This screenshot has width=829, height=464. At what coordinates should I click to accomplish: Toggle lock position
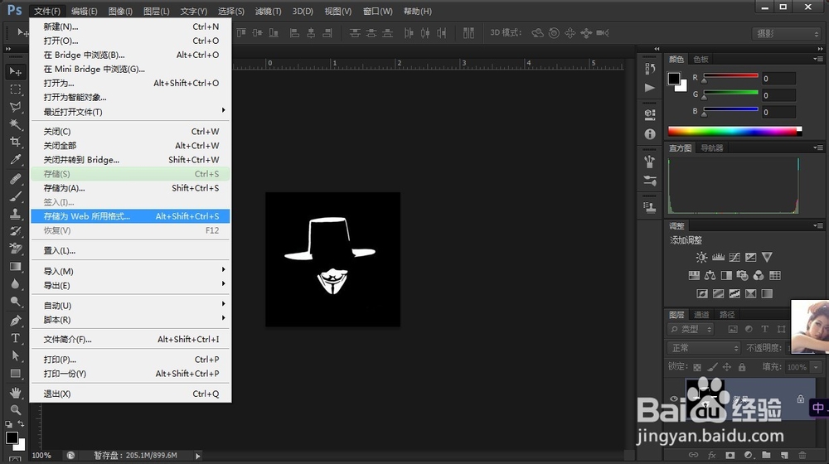[727, 367]
